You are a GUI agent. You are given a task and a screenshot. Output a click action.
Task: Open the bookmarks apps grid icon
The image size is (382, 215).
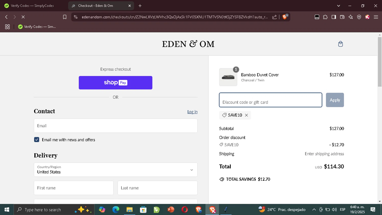[7, 27]
